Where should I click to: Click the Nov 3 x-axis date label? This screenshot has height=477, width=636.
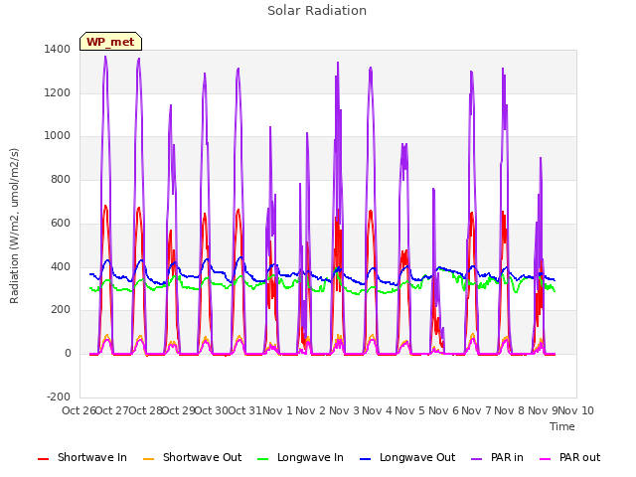(x=344, y=410)
